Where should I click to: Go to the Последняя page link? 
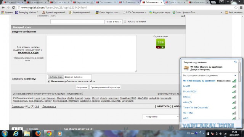point(49,107)
